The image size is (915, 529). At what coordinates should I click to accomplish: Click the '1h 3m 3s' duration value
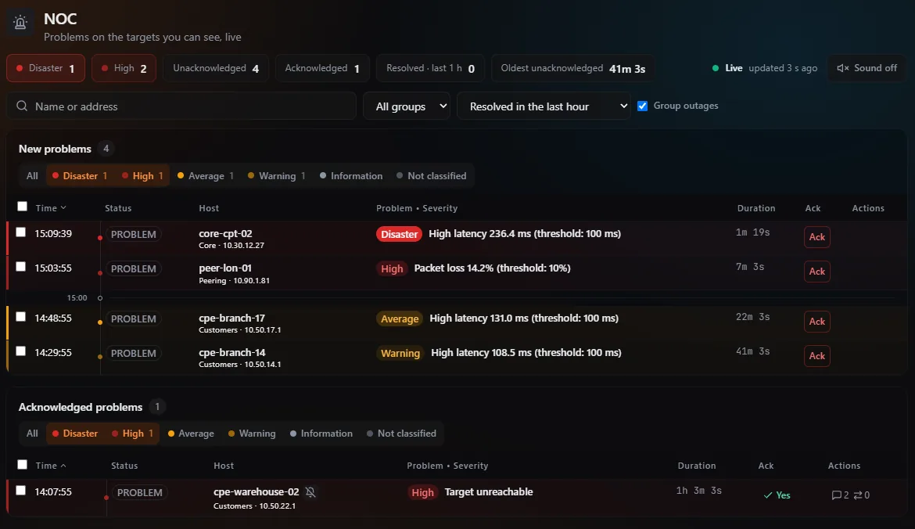coord(699,491)
